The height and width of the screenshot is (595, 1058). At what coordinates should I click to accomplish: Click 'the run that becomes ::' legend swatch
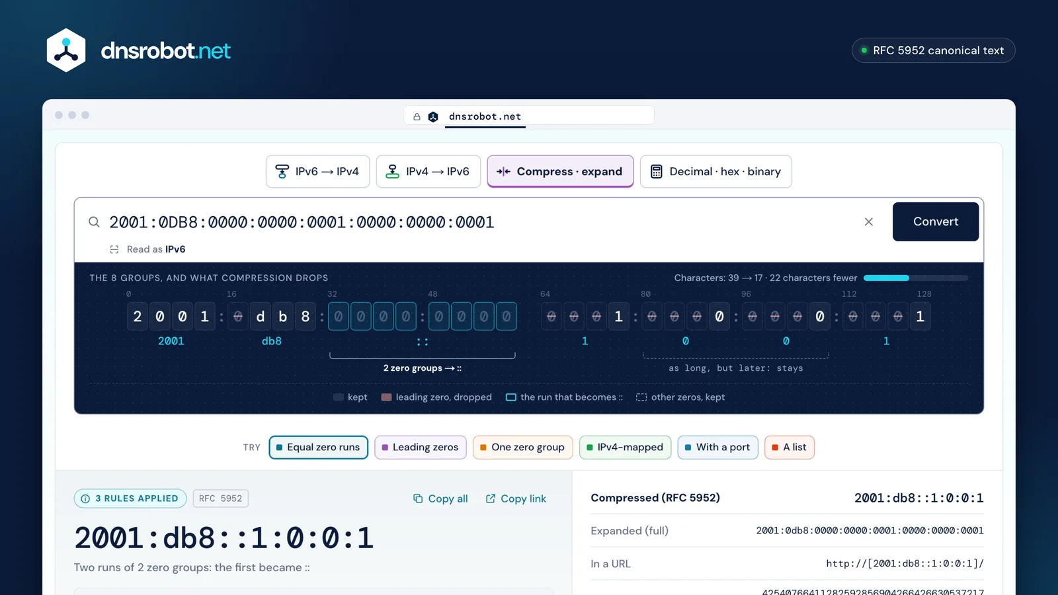[x=511, y=397]
